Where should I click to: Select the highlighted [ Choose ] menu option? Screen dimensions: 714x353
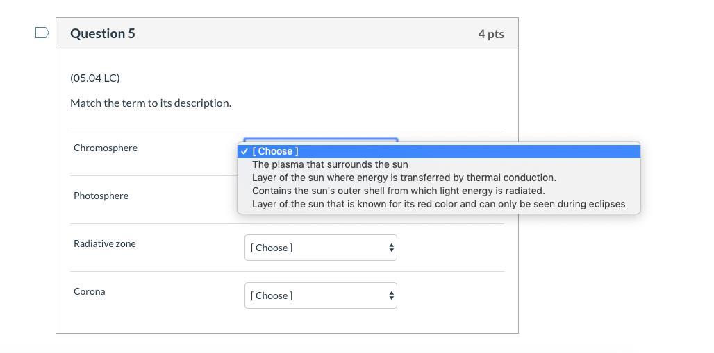click(x=275, y=151)
